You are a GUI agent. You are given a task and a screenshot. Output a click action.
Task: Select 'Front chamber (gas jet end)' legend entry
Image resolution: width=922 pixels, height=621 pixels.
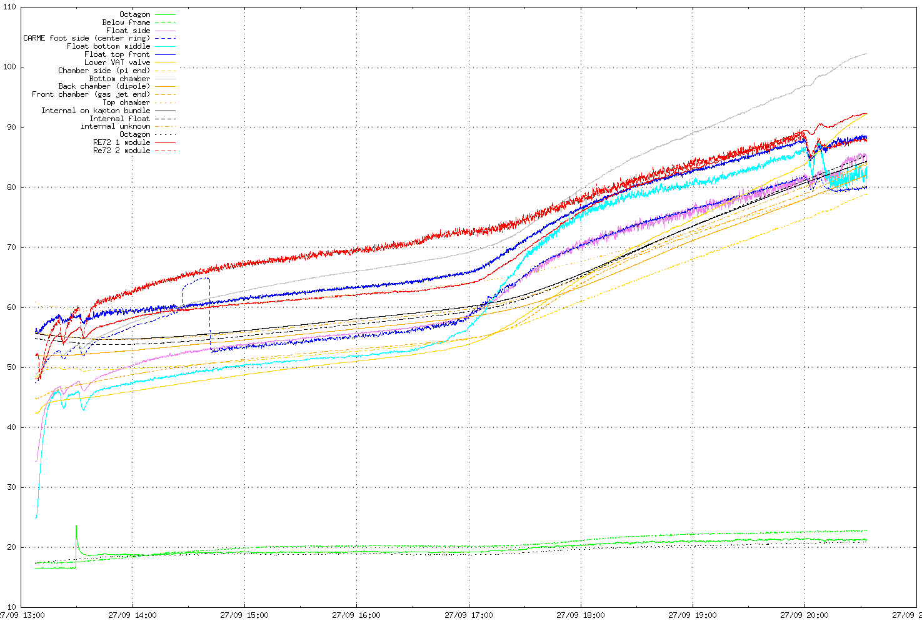tap(91, 94)
